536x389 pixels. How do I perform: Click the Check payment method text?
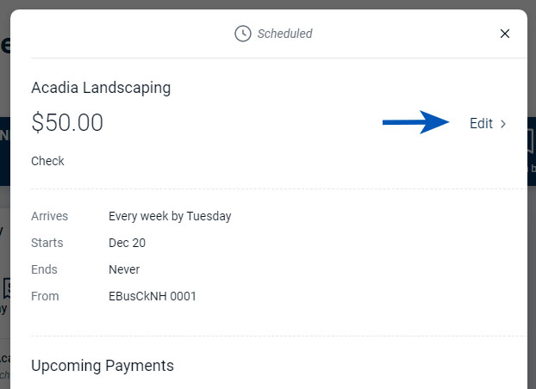click(x=47, y=161)
